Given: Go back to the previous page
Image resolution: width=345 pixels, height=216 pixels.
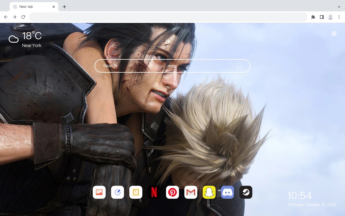Looking at the screenshot, I should click(6, 17).
